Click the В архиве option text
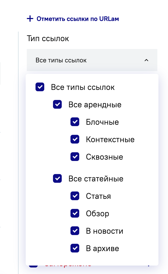 click(x=102, y=248)
